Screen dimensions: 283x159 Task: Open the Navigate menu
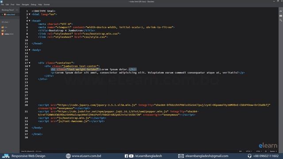pyautogui.click(x=25, y=4)
